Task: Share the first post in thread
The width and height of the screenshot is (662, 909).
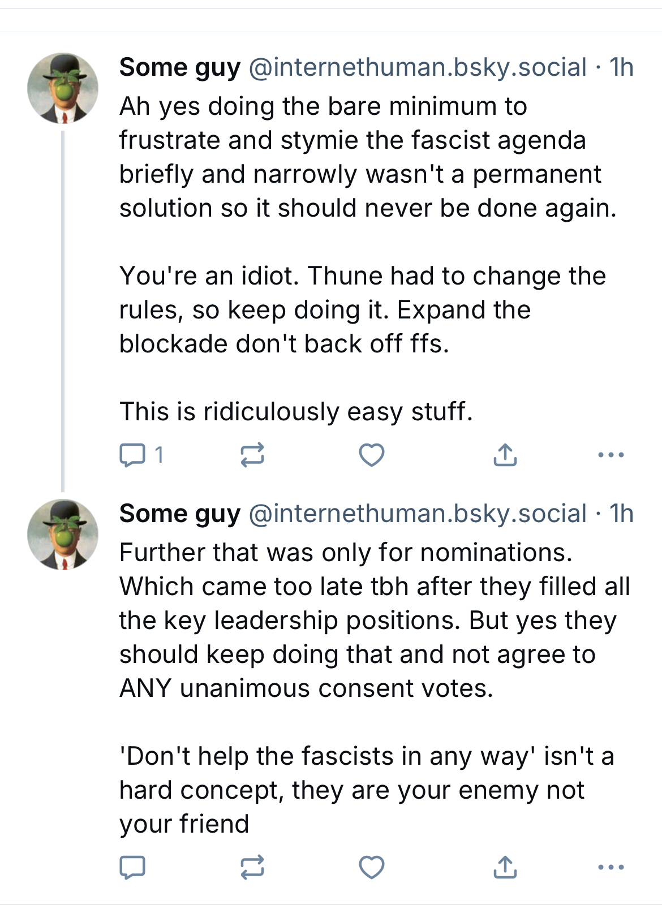Action: [x=505, y=455]
